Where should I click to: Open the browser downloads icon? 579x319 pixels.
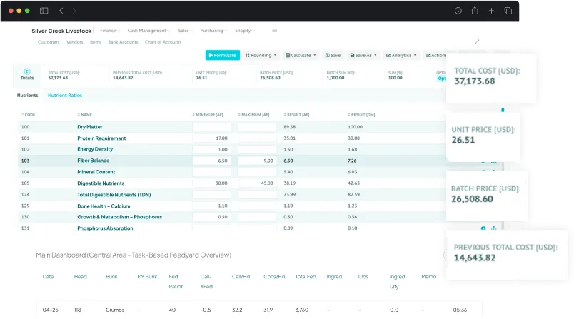458,11
